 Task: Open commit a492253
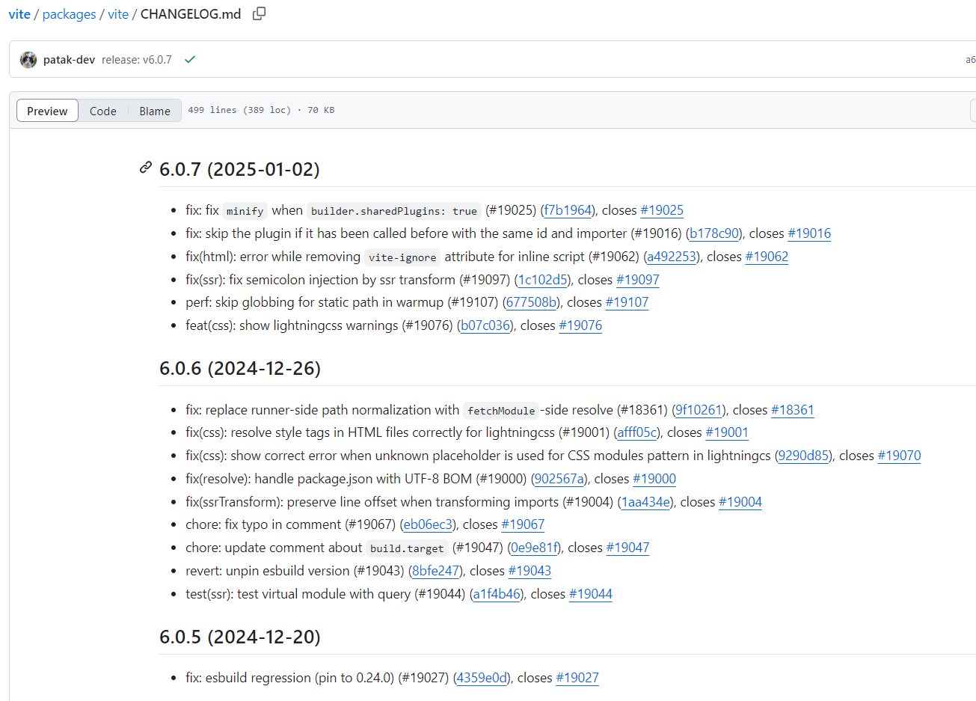tap(672, 257)
